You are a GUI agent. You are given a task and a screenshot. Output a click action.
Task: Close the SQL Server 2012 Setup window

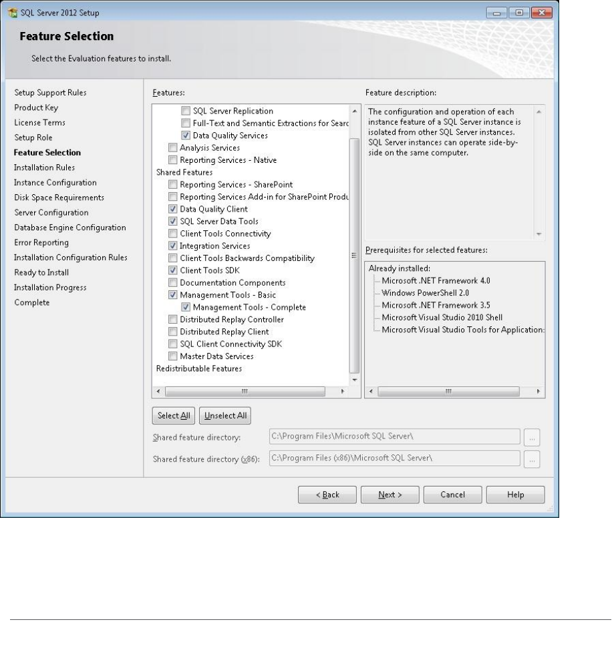(541, 13)
